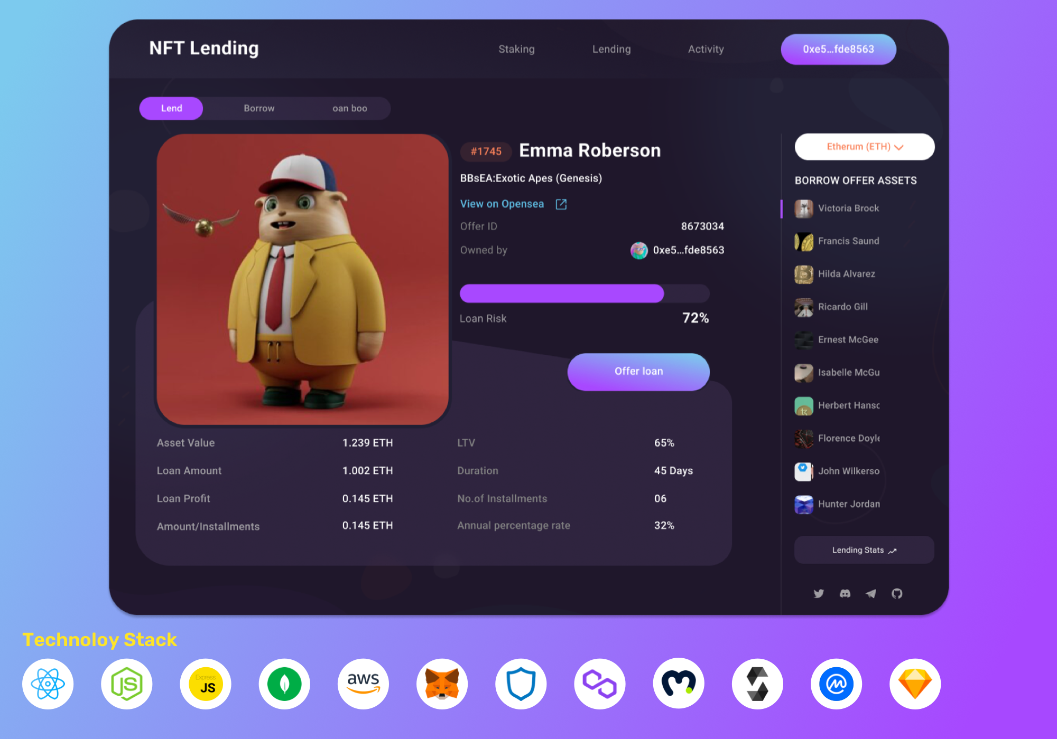Click the MetaMask fox logo

pos(442,684)
